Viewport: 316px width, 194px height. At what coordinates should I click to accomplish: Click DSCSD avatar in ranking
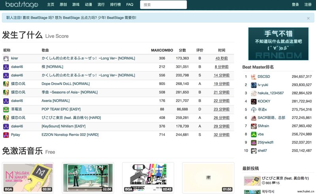pos(254,77)
